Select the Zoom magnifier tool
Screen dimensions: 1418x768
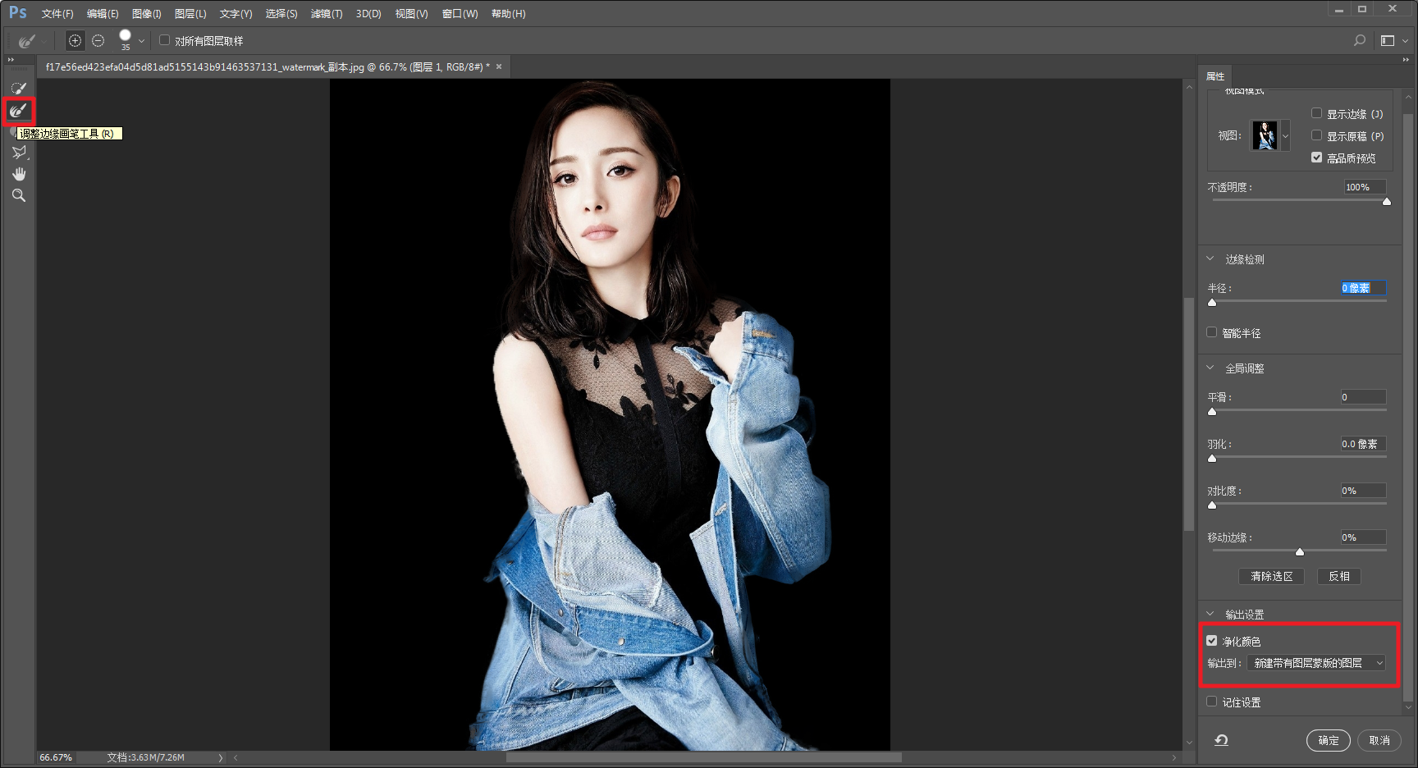coord(18,195)
